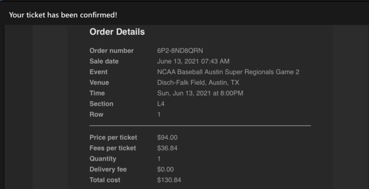Select the order number 6P2-8ND8QRN
Viewport: 369px width, 189px height.
pos(180,51)
